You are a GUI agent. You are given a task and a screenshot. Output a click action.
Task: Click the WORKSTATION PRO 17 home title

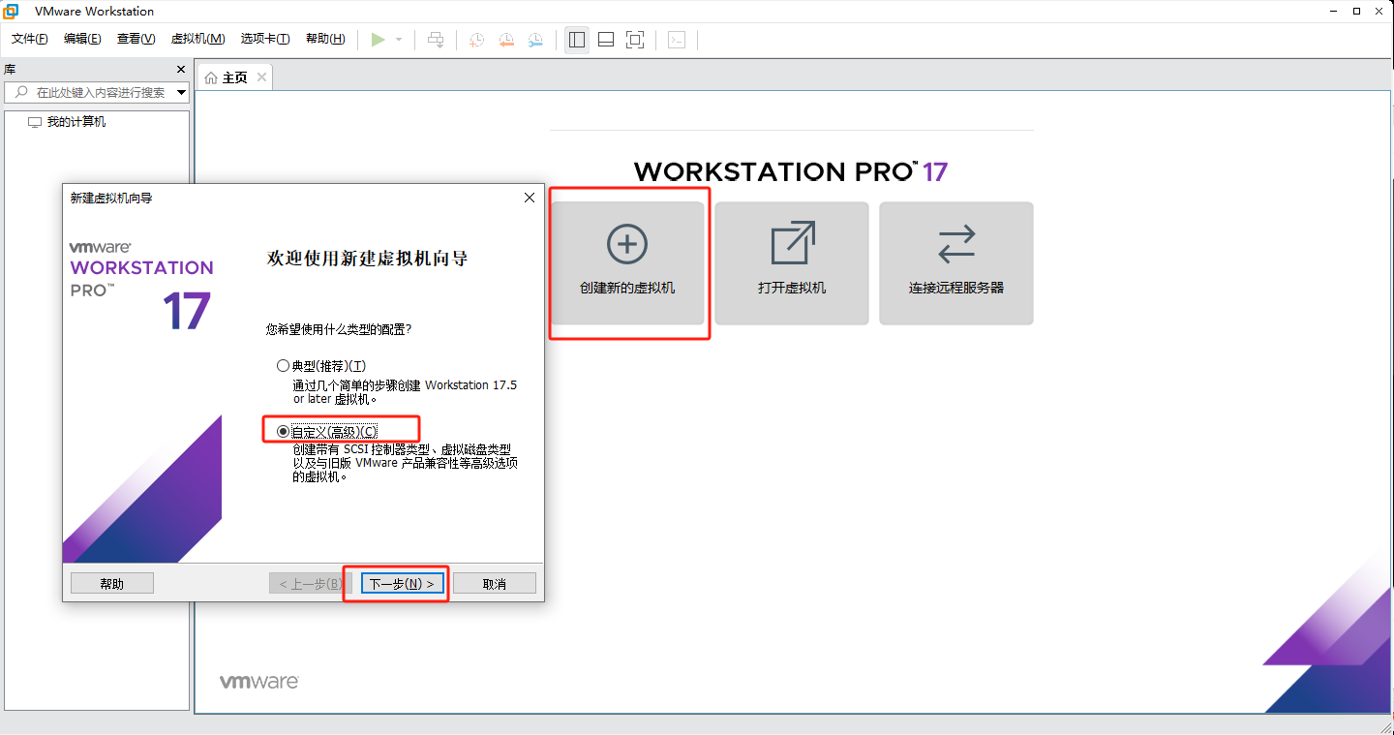point(791,171)
